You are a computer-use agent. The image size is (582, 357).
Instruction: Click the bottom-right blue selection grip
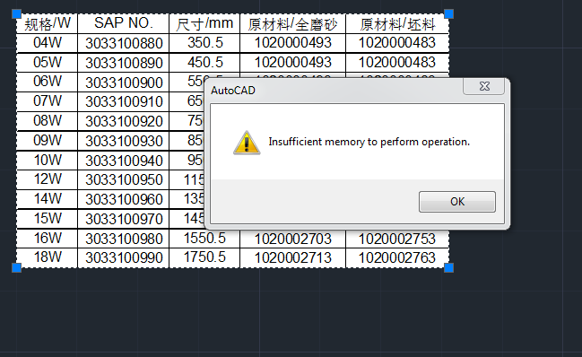448,267
